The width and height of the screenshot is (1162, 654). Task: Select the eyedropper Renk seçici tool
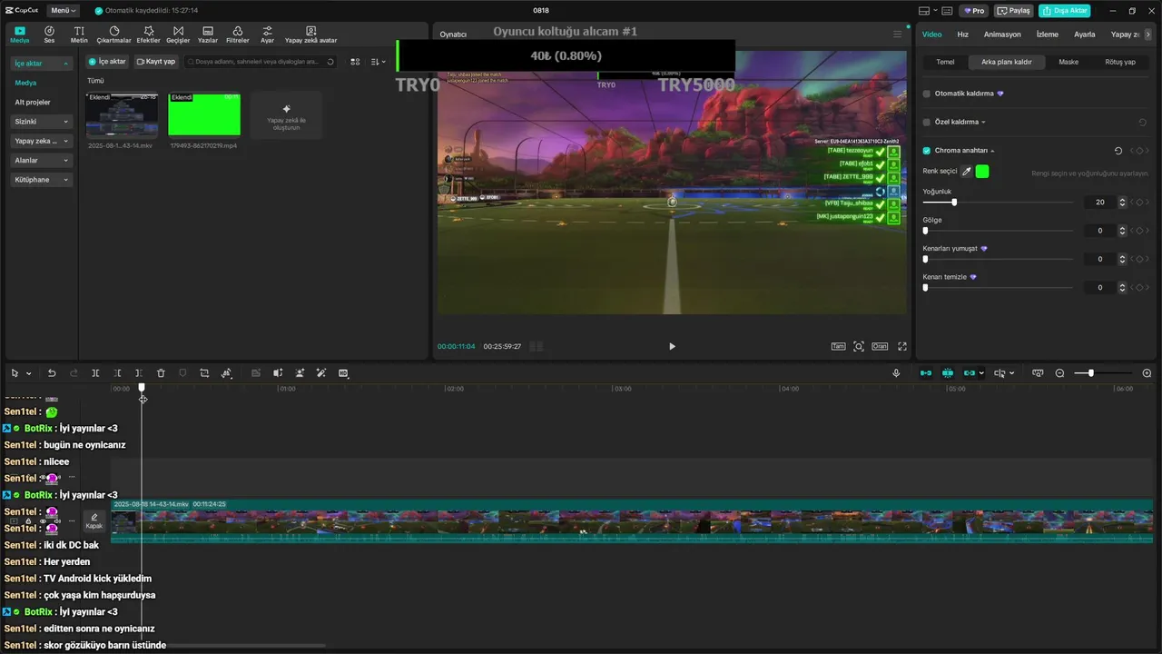tap(966, 171)
